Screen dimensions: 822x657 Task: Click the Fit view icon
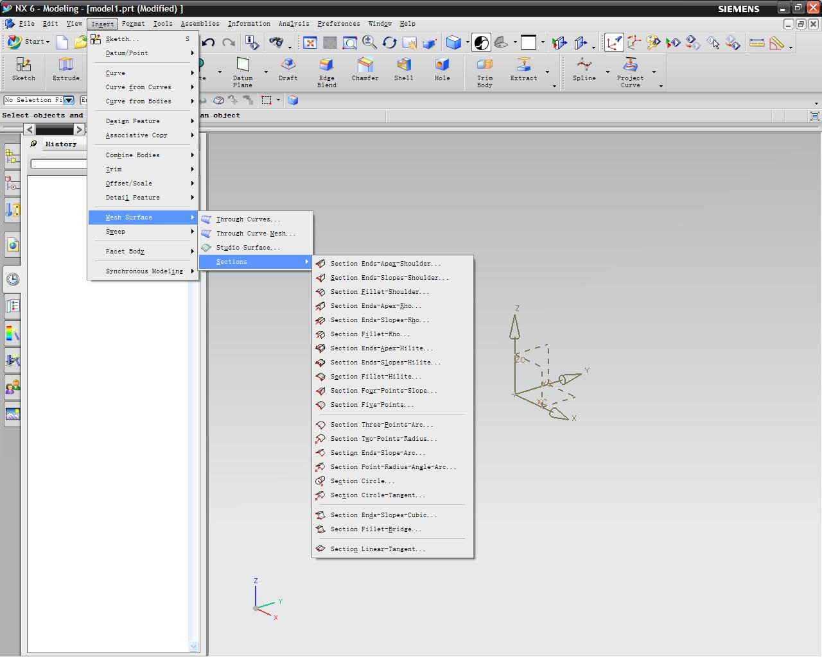click(x=310, y=42)
